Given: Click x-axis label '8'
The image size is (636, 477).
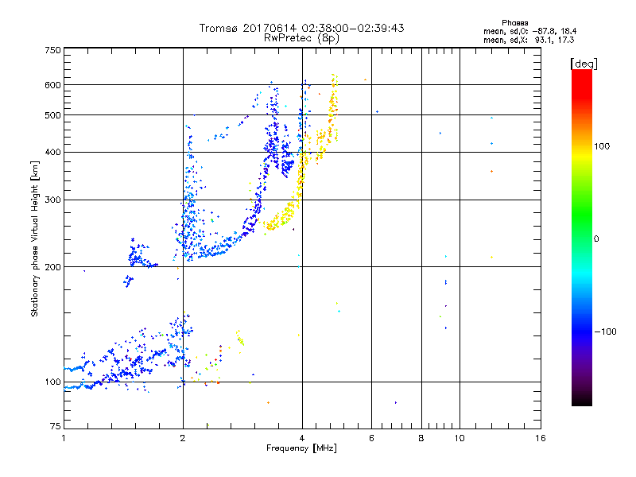Looking at the screenshot, I should (x=421, y=438).
